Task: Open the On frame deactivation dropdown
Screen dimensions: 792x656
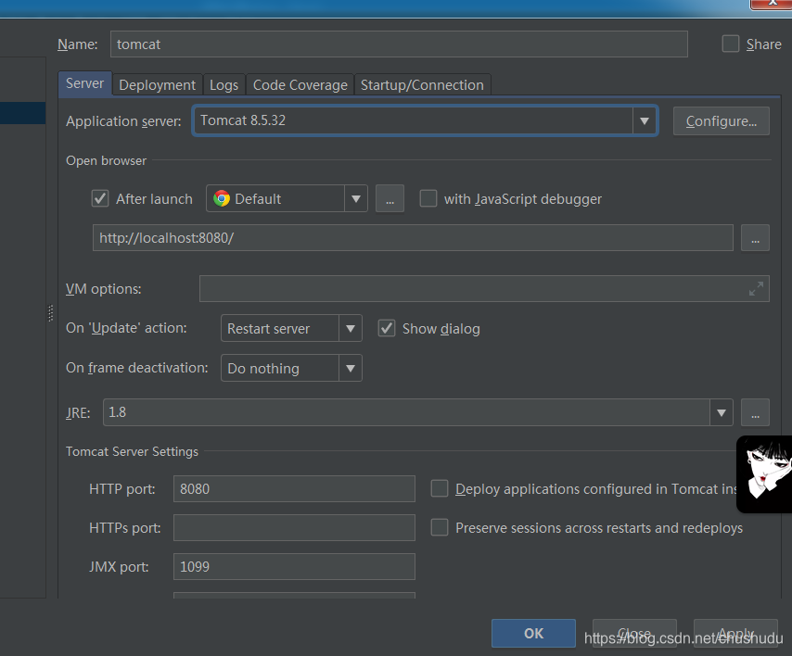Action: pos(291,368)
